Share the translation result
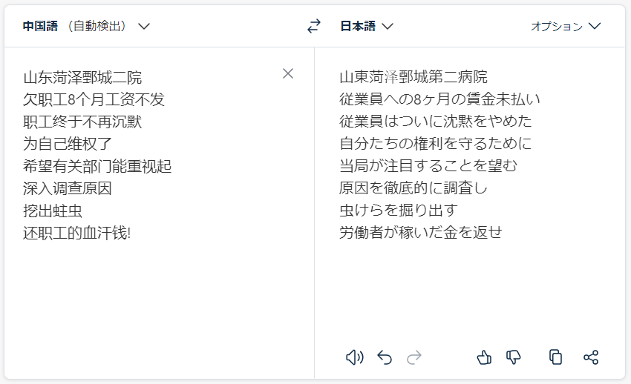Viewport: 631px width, 384px height. click(x=591, y=357)
